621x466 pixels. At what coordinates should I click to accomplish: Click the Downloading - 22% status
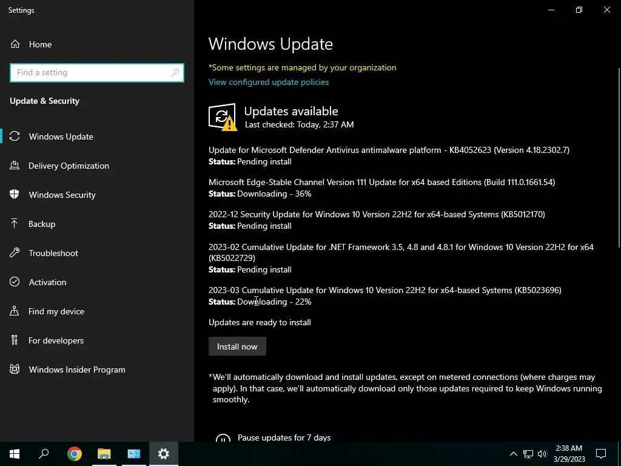tap(274, 302)
